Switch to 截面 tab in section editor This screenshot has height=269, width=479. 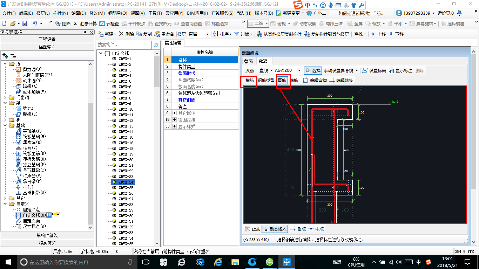tap(249, 61)
